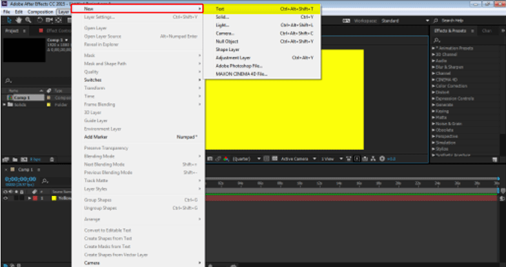Click the Interpret Footage icon in Project panel
506x267 pixels.
[5, 159]
